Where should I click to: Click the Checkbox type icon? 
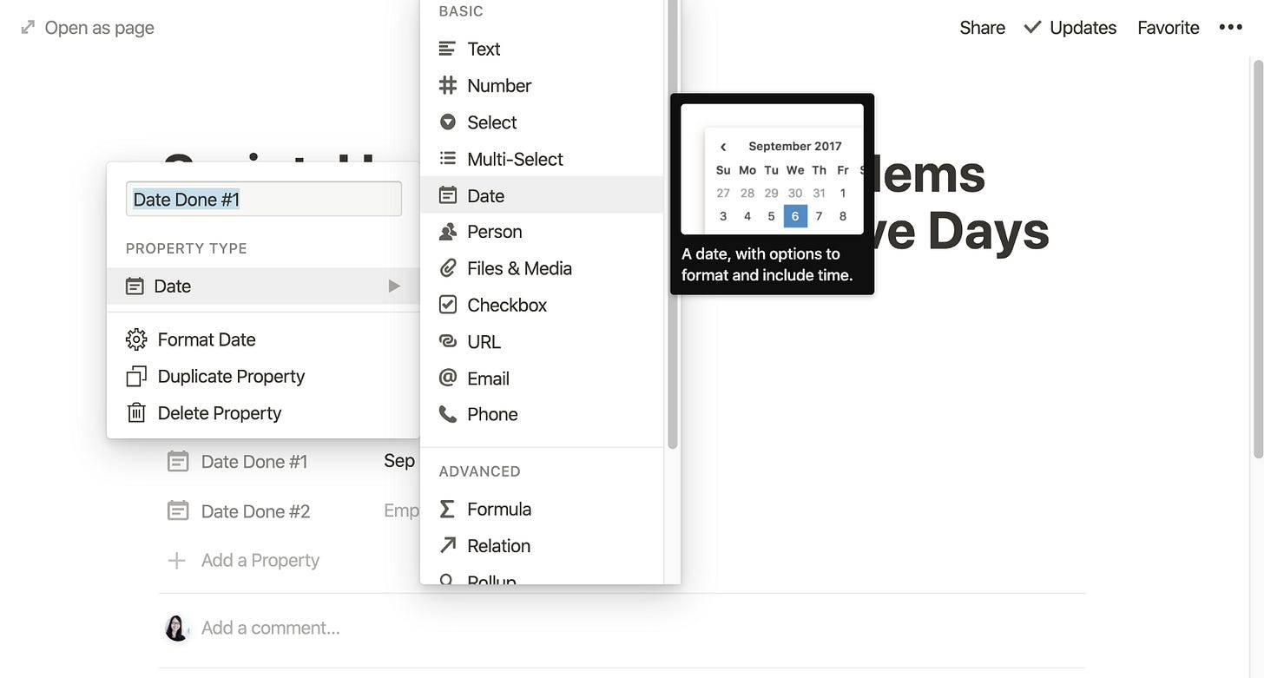click(447, 305)
